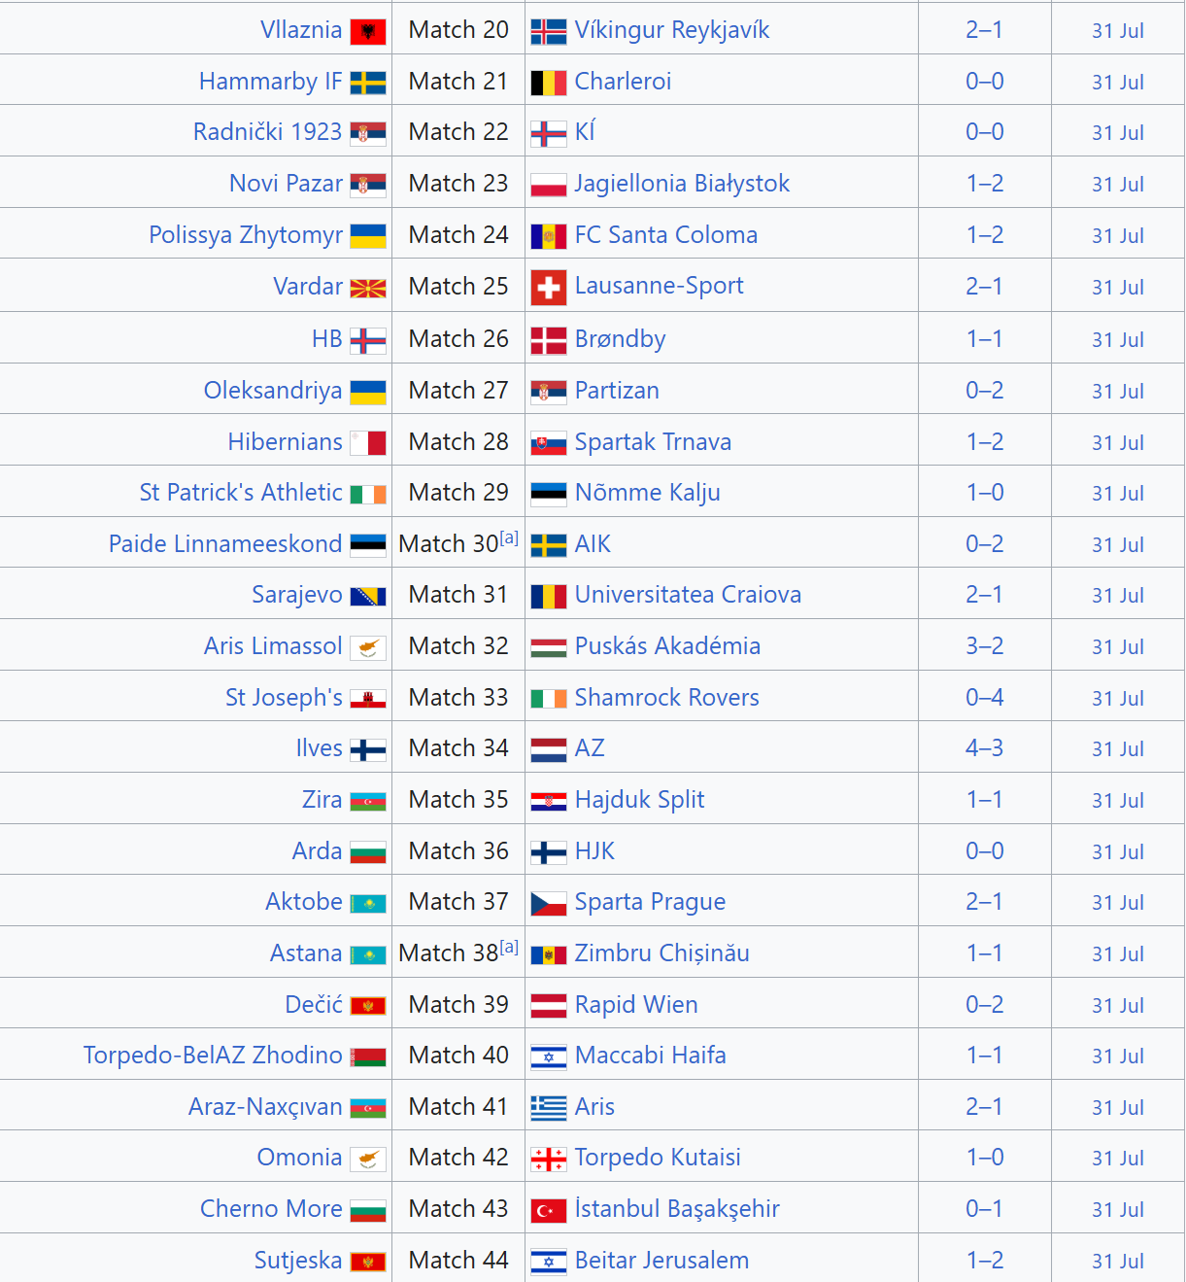
Task: Click the North Macedonia flag next to Vardar
Action: [x=368, y=288]
